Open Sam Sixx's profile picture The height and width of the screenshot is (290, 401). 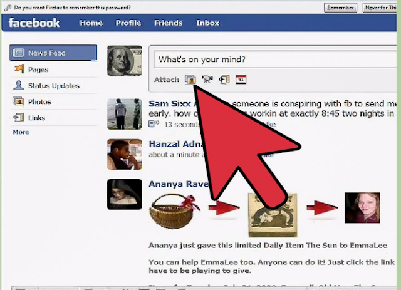[x=125, y=114]
